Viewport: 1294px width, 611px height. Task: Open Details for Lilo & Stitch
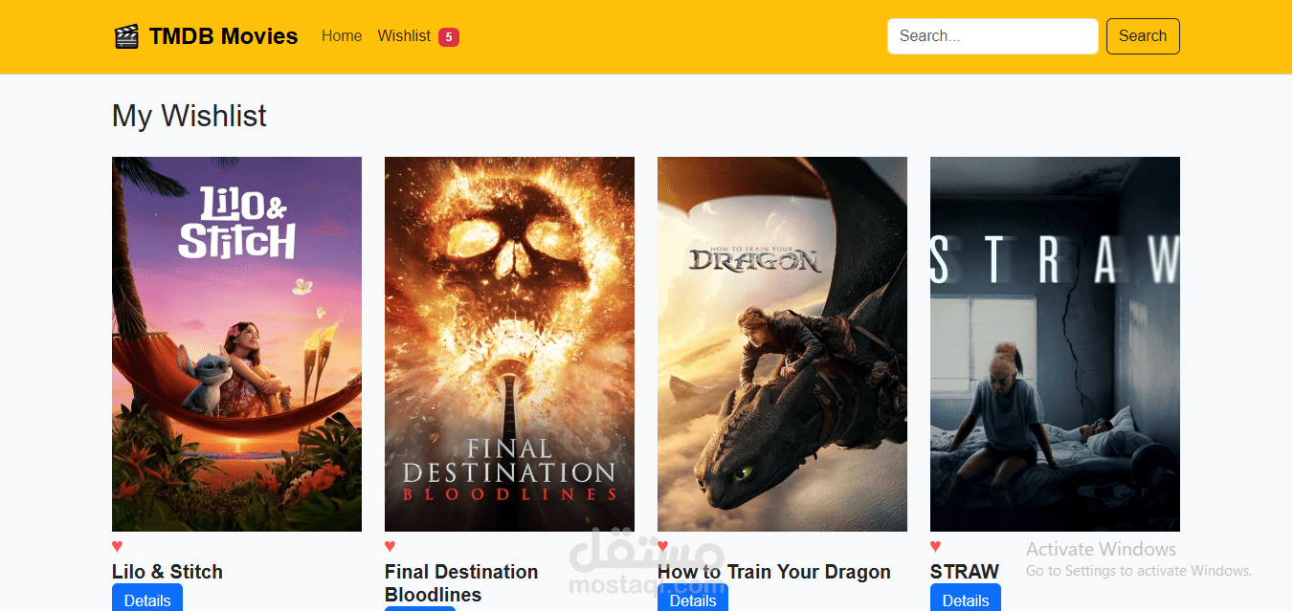(x=147, y=600)
